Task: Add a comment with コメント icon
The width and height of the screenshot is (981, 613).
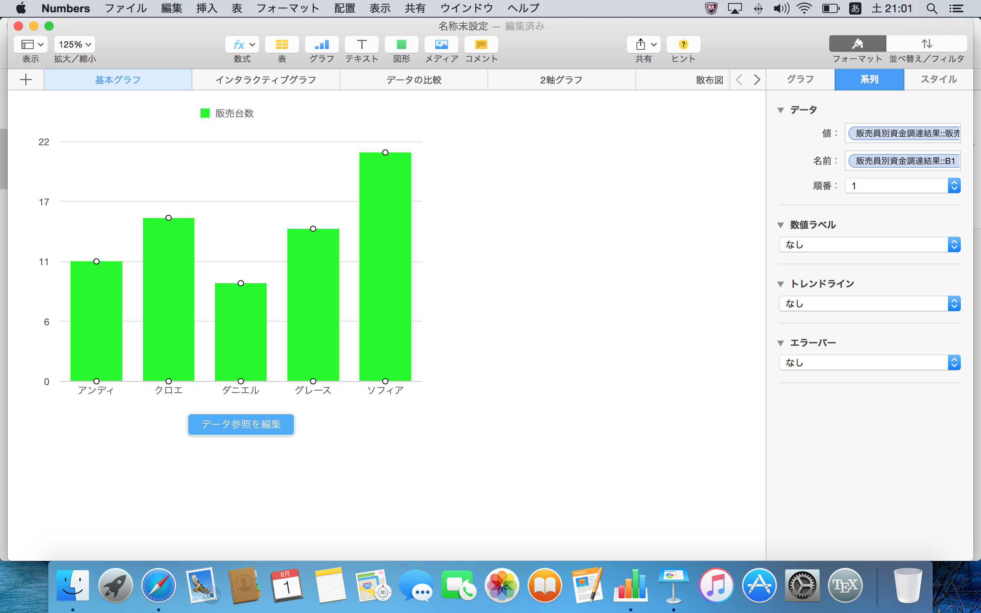Action: pyautogui.click(x=481, y=44)
